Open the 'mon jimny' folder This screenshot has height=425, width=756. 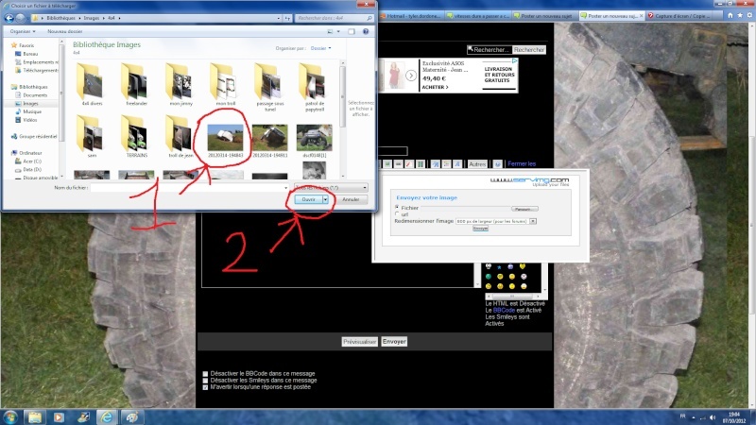click(x=180, y=85)
